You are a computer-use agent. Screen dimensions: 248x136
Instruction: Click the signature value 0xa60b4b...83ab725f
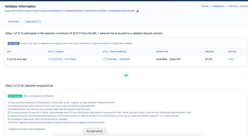tap(168, 59)
